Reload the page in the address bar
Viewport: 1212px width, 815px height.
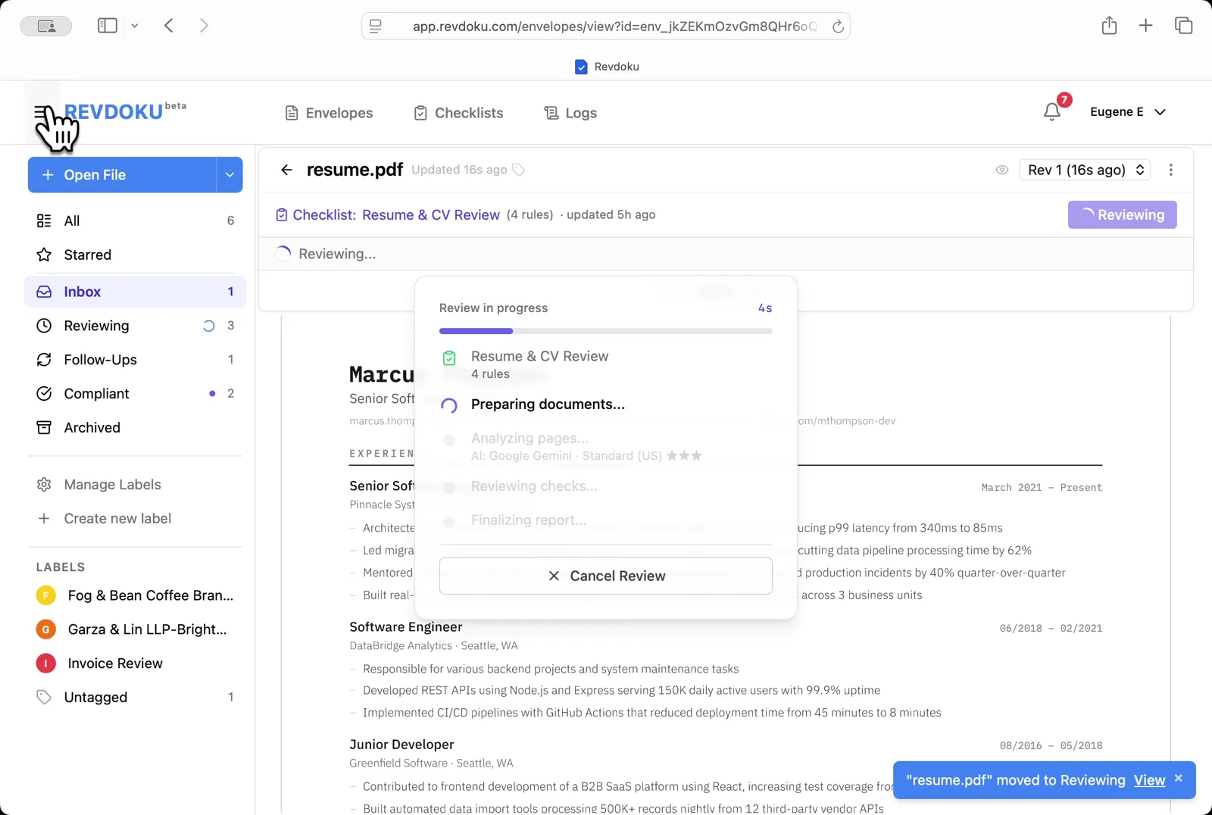point(838,27)
